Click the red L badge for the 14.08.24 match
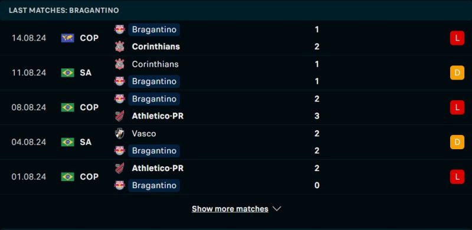Viewport: 472px width, 230px height. tap(457, 38)
